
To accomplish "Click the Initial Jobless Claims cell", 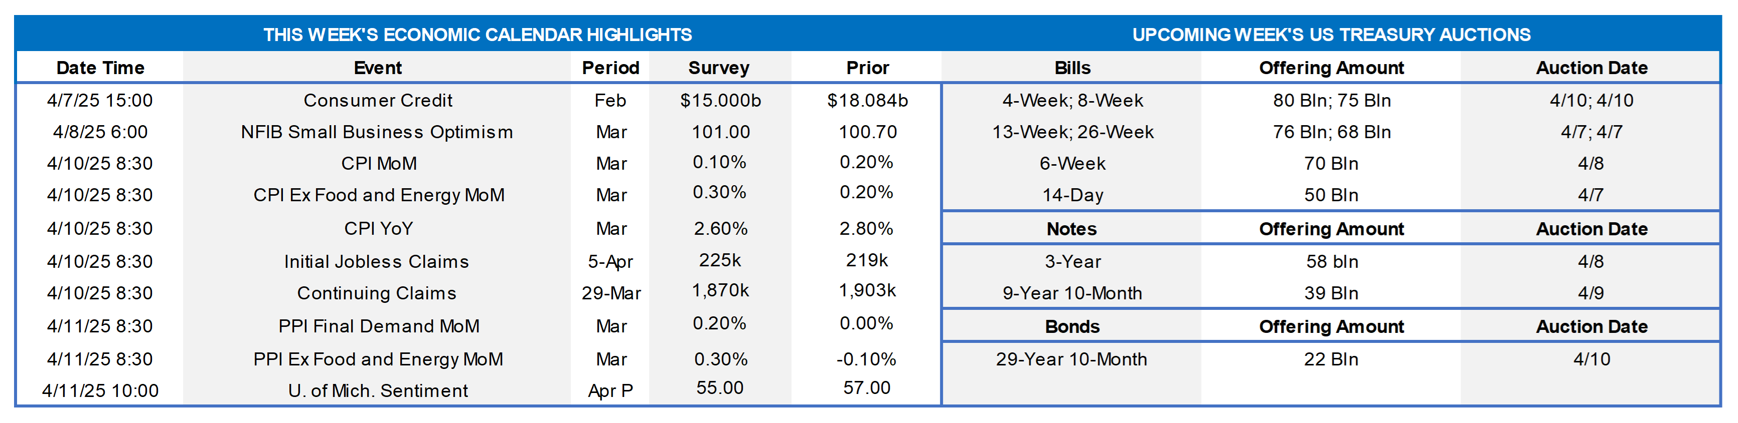I will pyautogui.click(x=376, y=261).
